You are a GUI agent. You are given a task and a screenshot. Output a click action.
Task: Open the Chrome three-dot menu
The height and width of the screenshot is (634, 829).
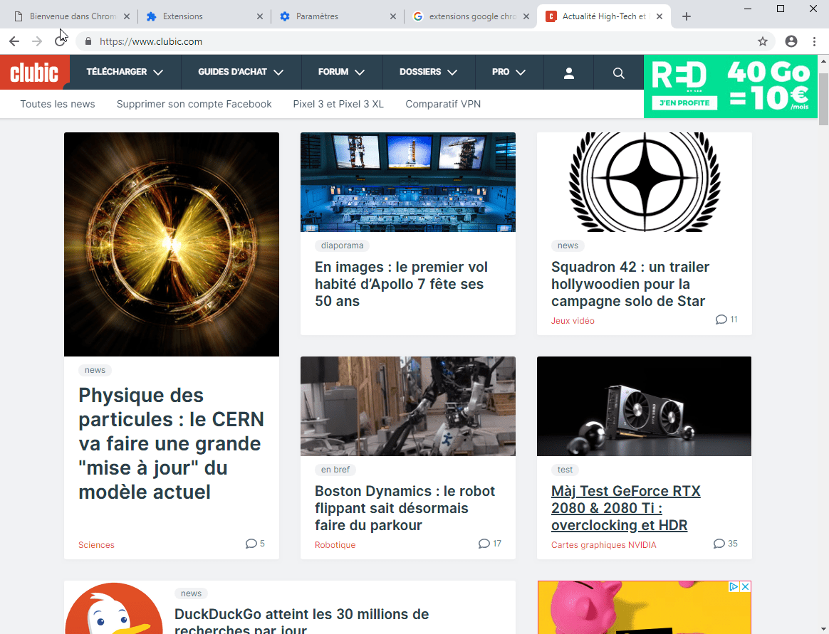point(814,41)
